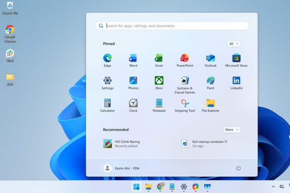This screenshot has width=290, height=193.
Task: Click the Pinned section heading
Action: coord(109,44)
